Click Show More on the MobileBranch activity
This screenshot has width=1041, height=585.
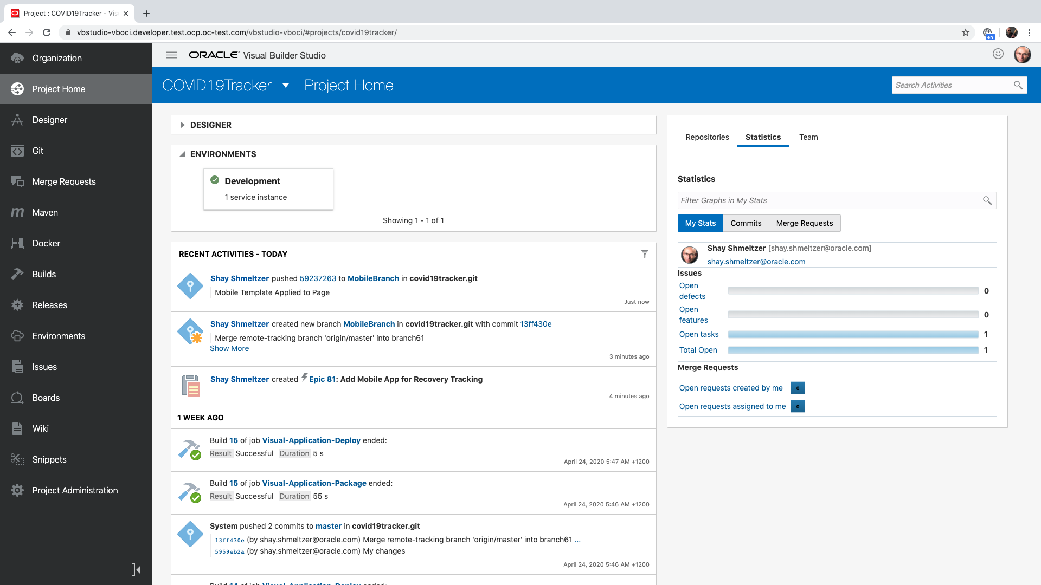229,348
